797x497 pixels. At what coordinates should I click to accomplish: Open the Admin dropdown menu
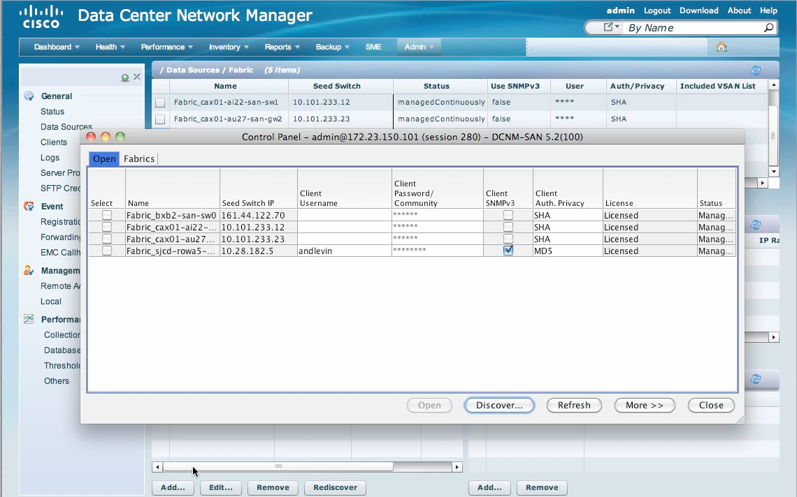(x=419, y=47)
